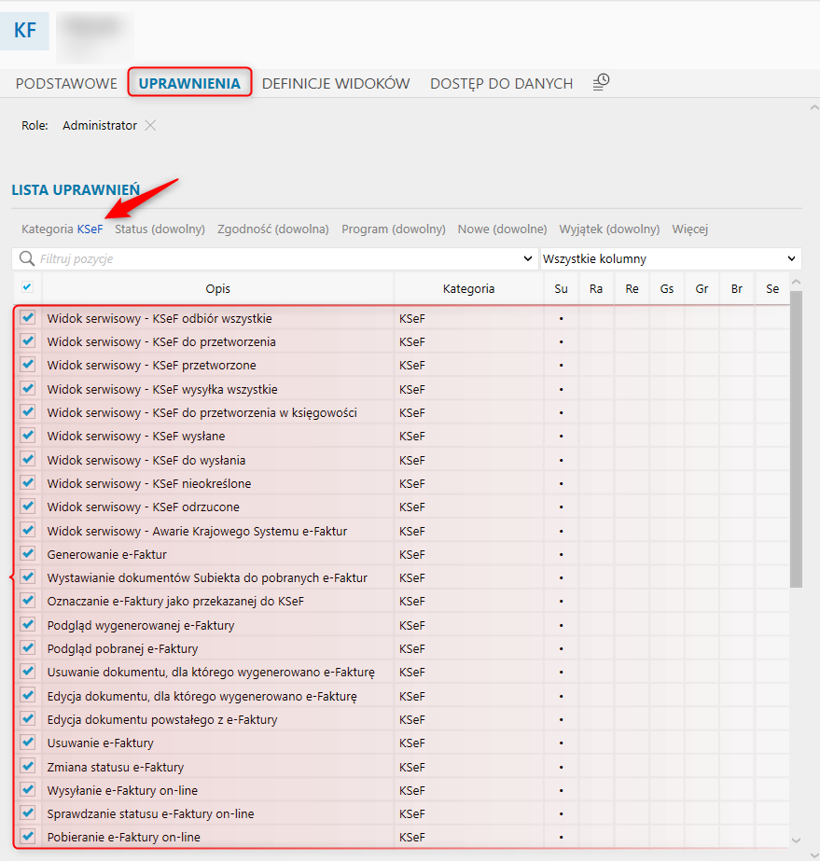Uncheck 'Generowanie e-Faktur' permission
The image size is (820, 861).
(x=27, y=553)
